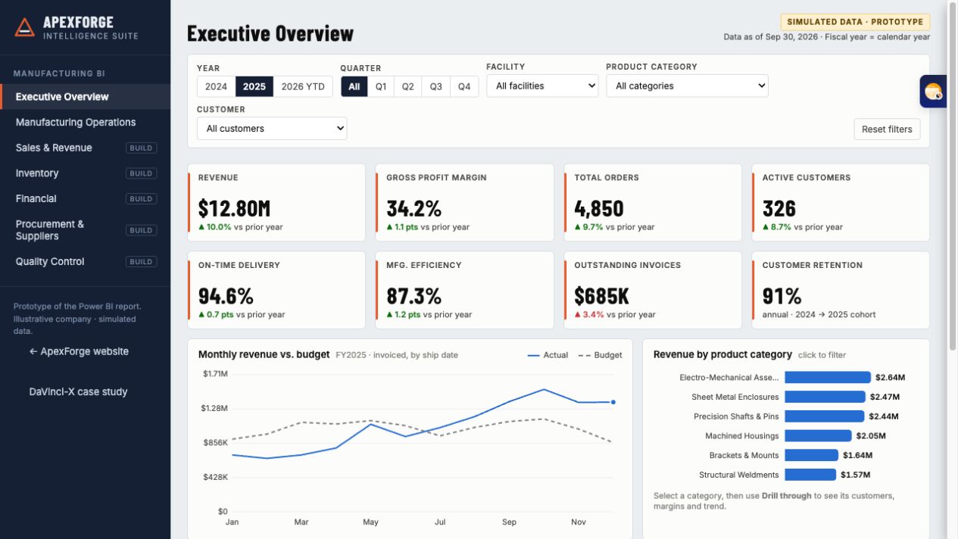Select 2026 YTD year filter
Viewport: 958px width, 539px height.
303,86
